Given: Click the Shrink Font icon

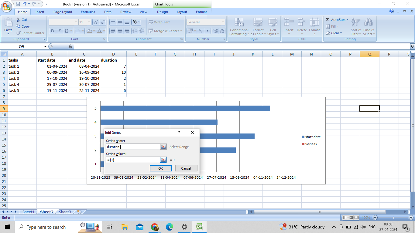Looking at the screenshot, I should 102,22.
